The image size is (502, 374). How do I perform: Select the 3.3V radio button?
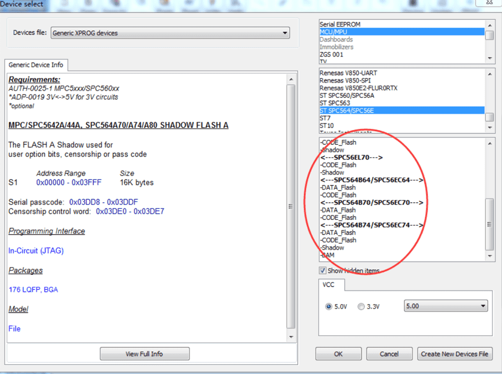click(x=361, y=307)
